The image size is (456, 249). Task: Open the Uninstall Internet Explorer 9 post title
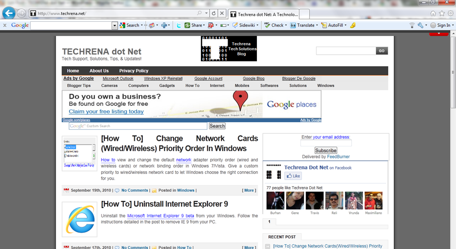[x=164, y=204]
